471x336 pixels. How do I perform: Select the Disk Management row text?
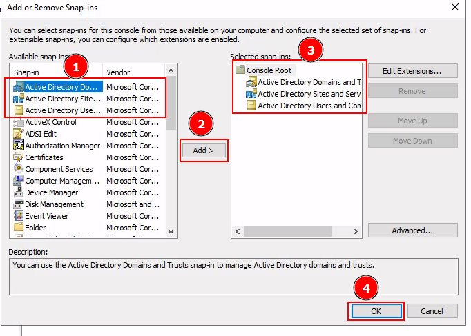click(x=55, y=204)
